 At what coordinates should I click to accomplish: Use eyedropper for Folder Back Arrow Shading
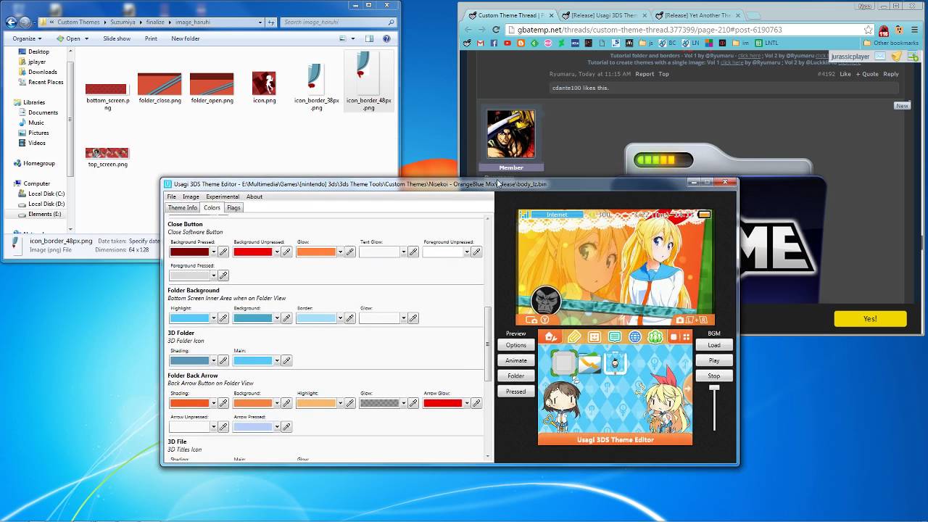click(223, 403)
